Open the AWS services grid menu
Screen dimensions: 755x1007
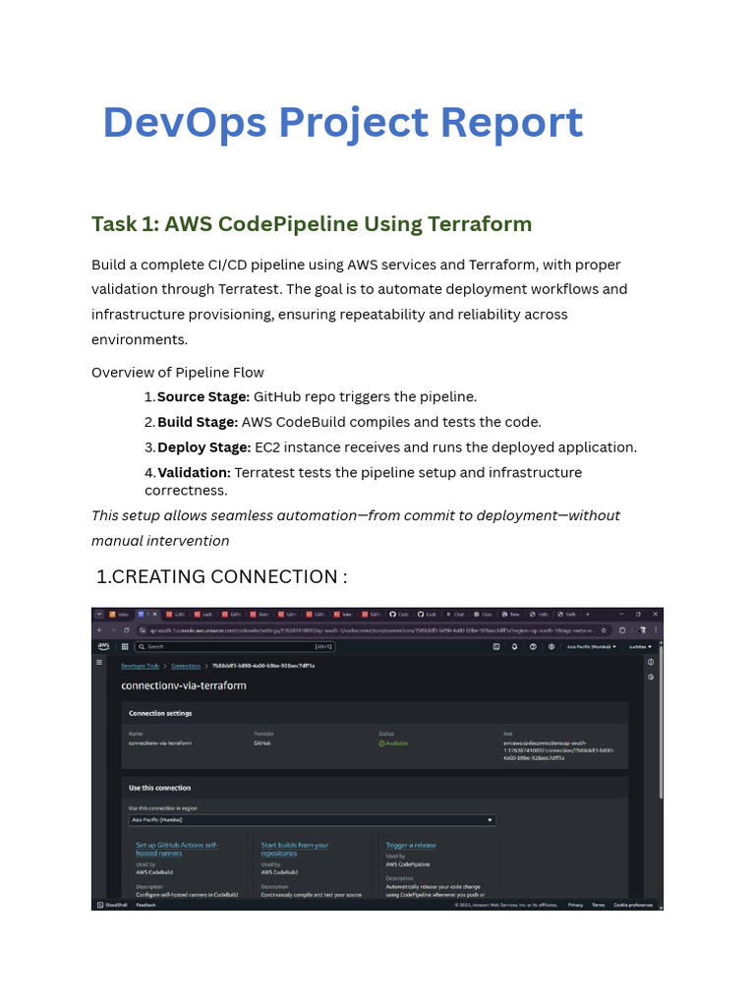click(x=125, y=647)
